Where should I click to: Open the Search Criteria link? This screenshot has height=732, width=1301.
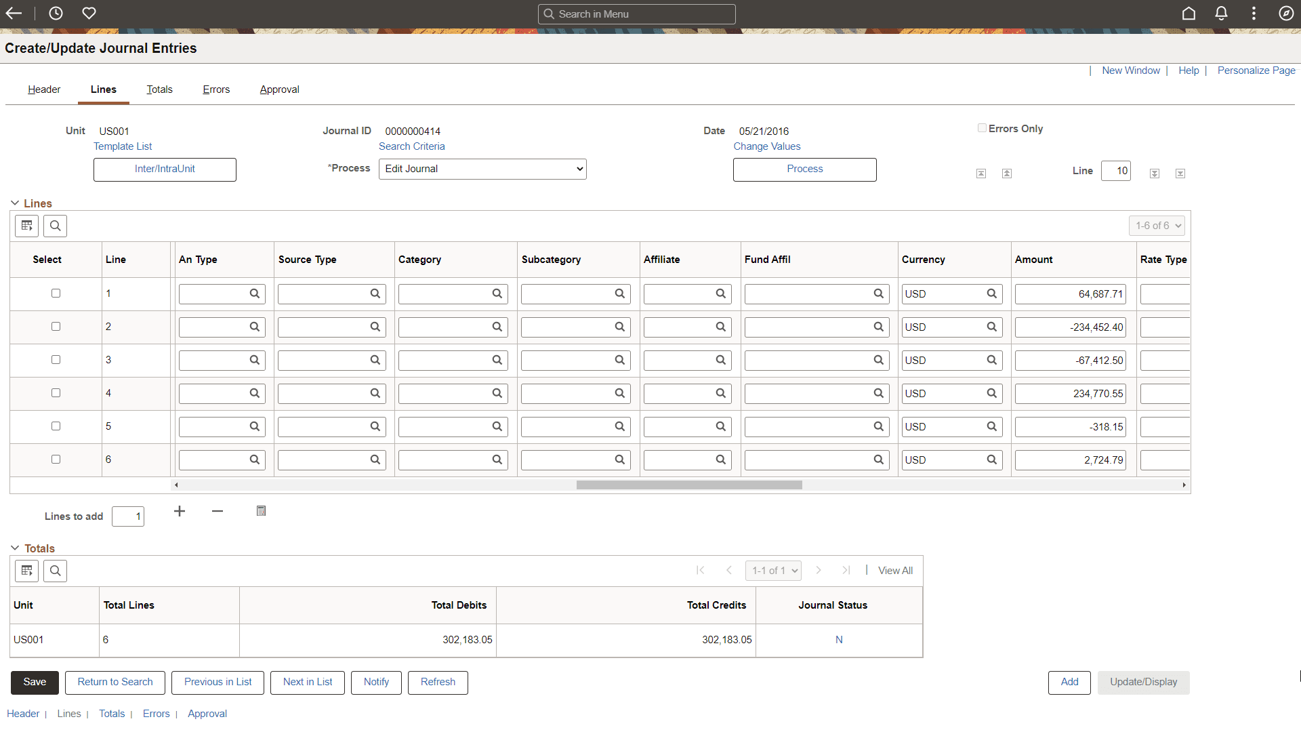(x=412, y=146)
